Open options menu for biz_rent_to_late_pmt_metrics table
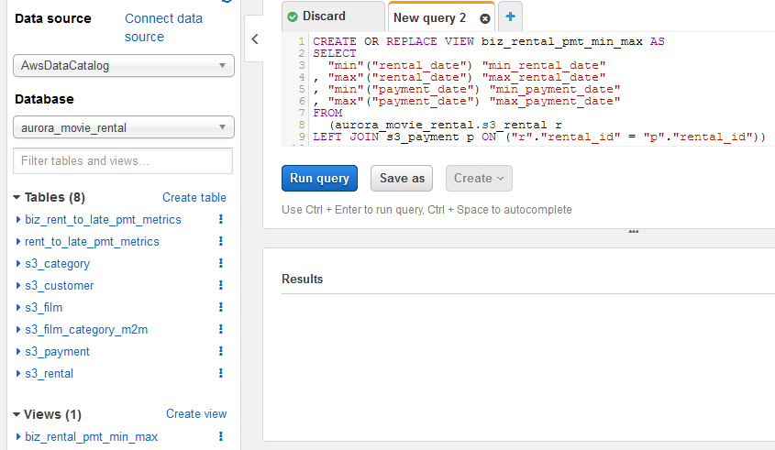 (221, 220)
